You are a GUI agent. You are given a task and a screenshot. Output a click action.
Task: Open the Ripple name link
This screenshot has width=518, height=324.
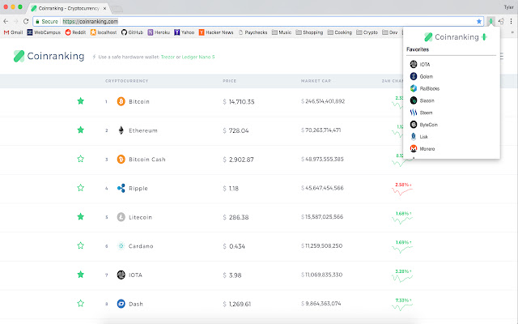click(x=138, y=189)
